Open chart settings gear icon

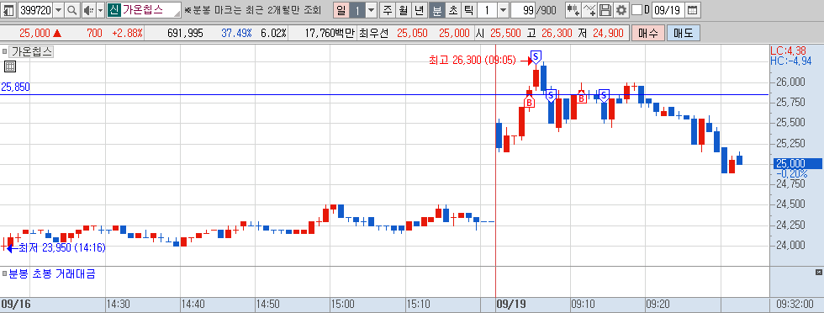click(621, 9)
